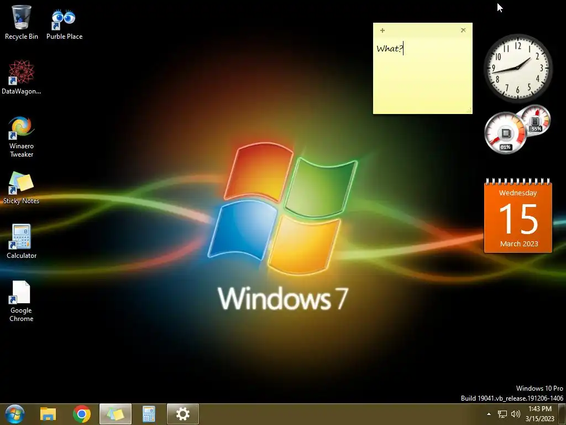
Task: Click the analog clock gadget
Action: [517, 67]
